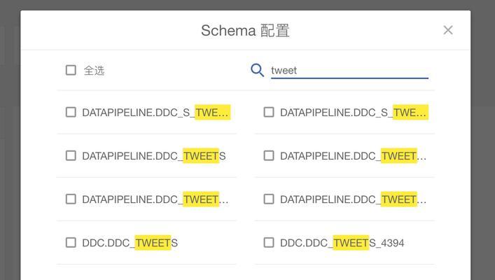Tick the 全选 select-all checkbox

tap(71, 70)
